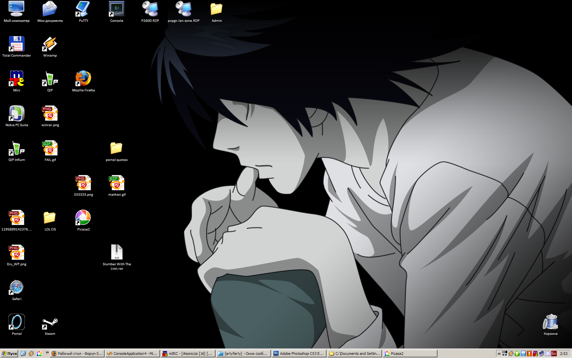Select the 1195899142376 PNG file icon

click(16, 221)
